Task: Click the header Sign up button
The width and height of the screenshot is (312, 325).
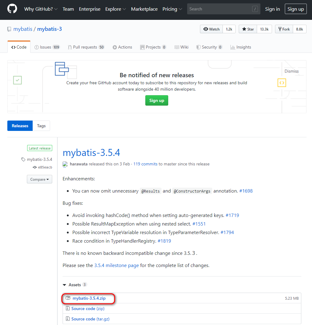Action: click(x=296, y=9)
